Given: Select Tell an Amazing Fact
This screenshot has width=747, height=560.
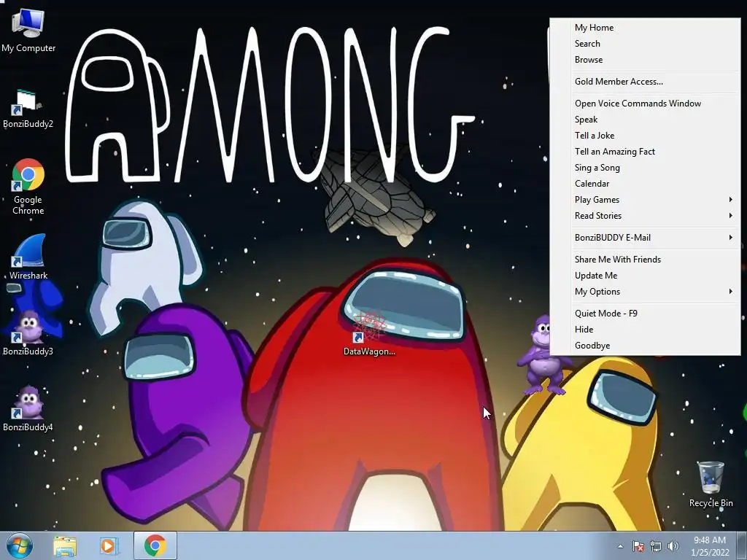Looking at the screenshot, I should tap(645, 152).
